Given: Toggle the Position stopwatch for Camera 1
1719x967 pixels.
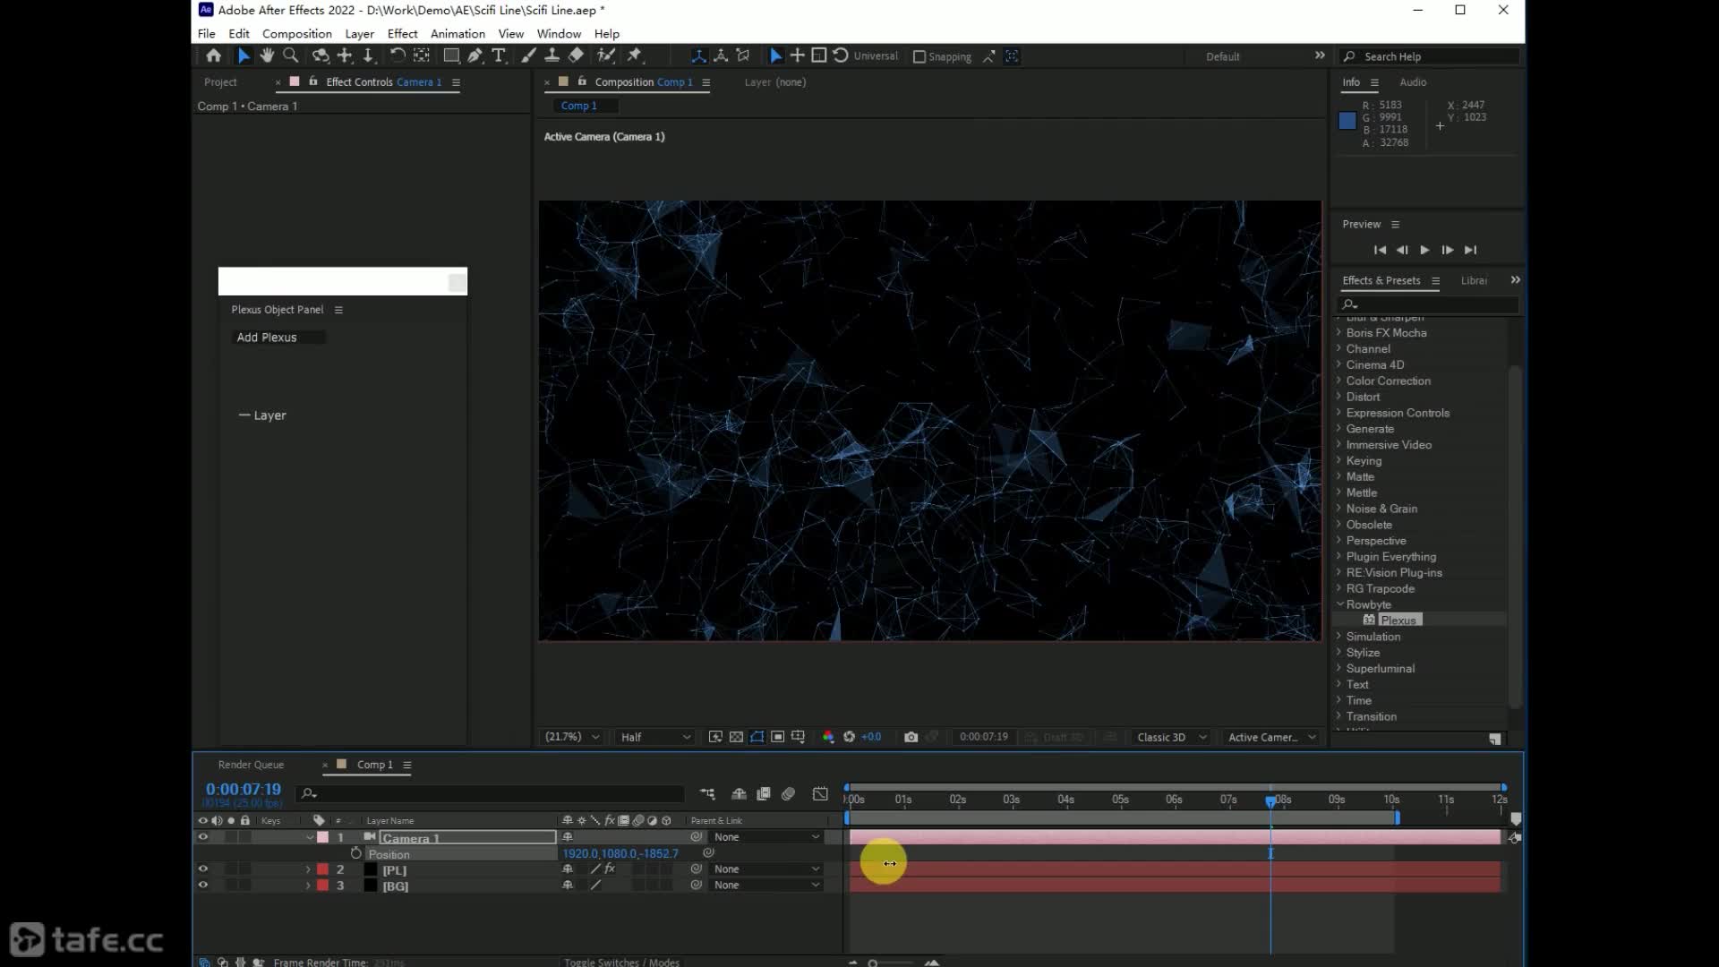Looking at the screenshot, I should [355, 853].
